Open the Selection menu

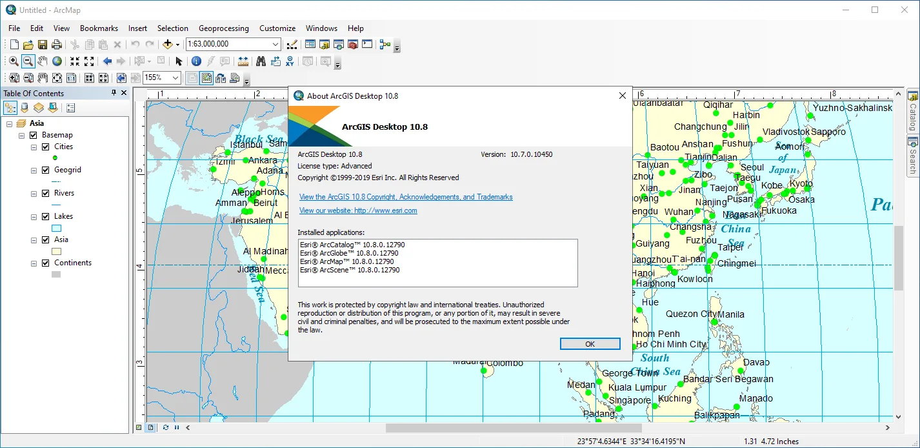click(x=173, y=28)
